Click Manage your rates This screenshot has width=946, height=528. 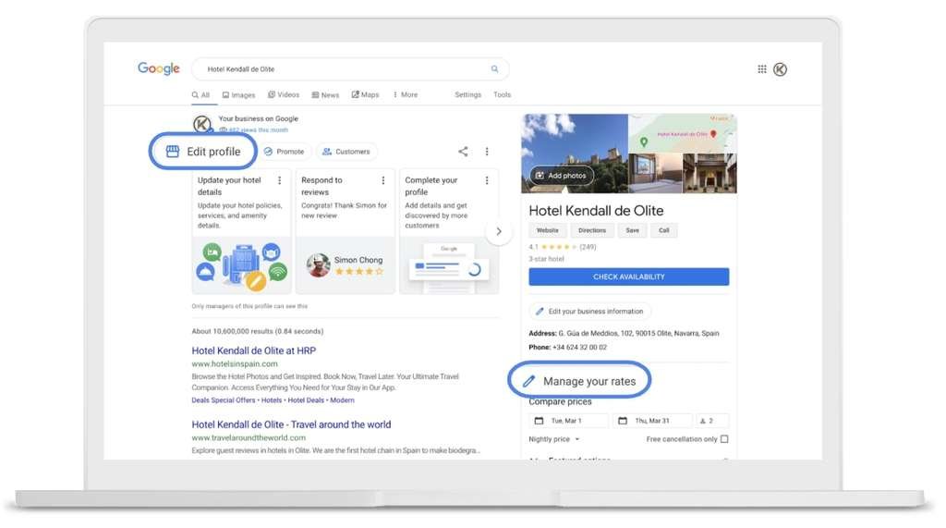point(580,381)
